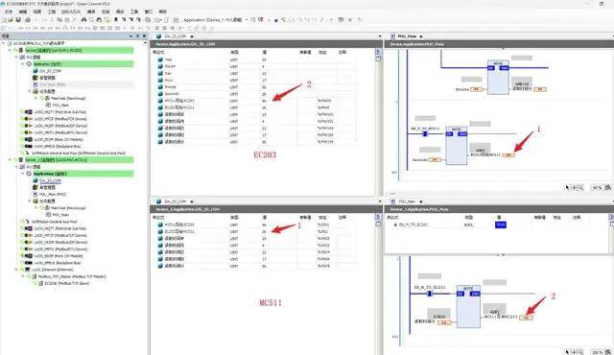The height and width of the screenshot is (355, 614).
Task: Click the output value box at arrow 1 upper ladder
Action: (508, 155)
